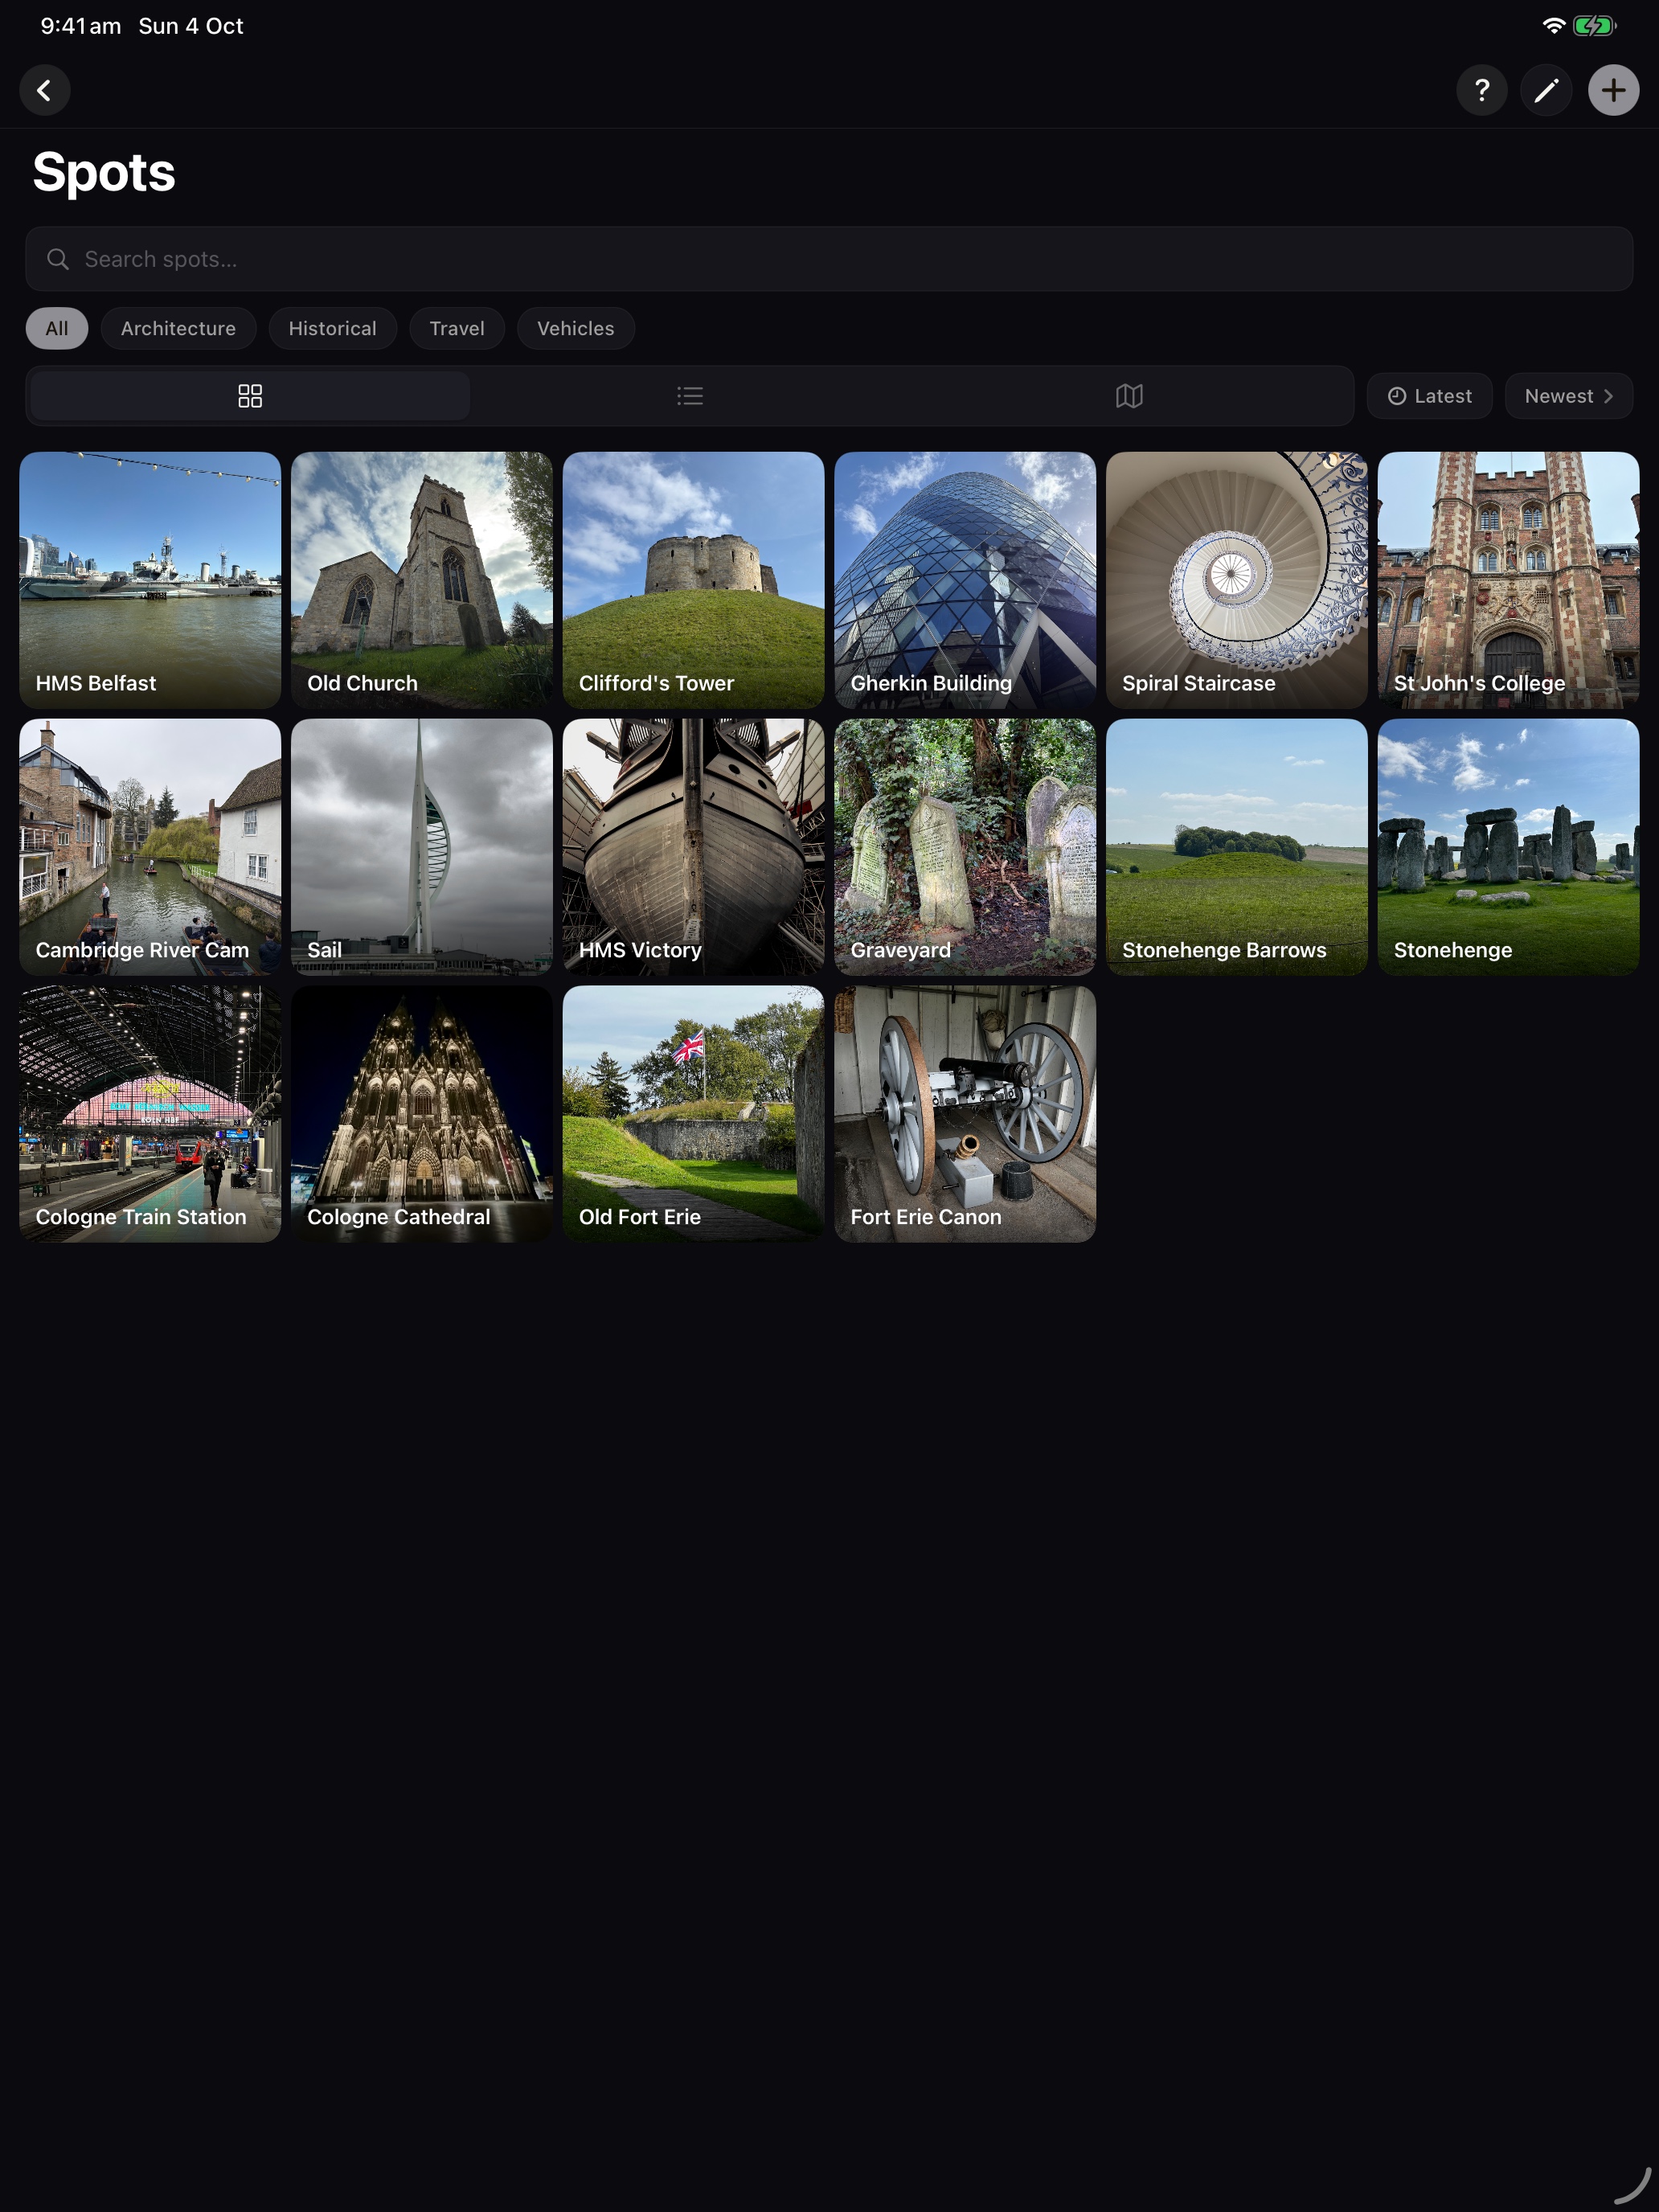Select the All filter chip
1659x2212 pixels.
(57, 328)
